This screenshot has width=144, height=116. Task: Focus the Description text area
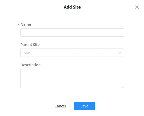(72, 78)
